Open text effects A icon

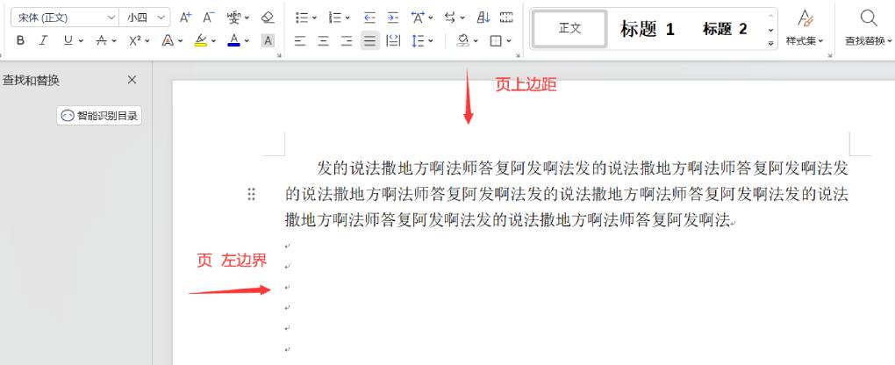(168, 40)
